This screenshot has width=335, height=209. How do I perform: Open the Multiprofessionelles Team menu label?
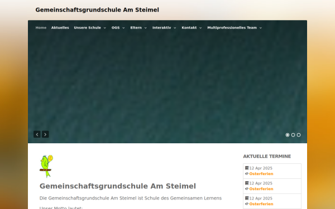tap(232, 28)
